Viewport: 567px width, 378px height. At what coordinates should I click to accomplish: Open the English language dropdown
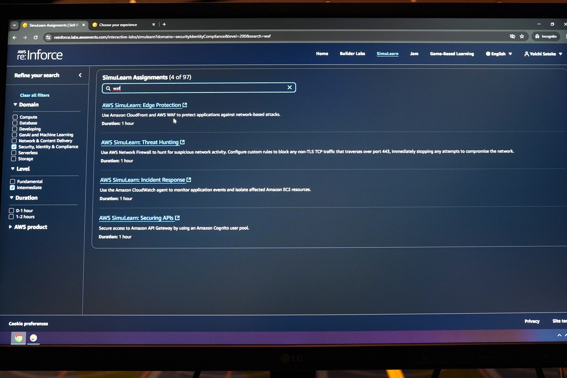point(499,54)
